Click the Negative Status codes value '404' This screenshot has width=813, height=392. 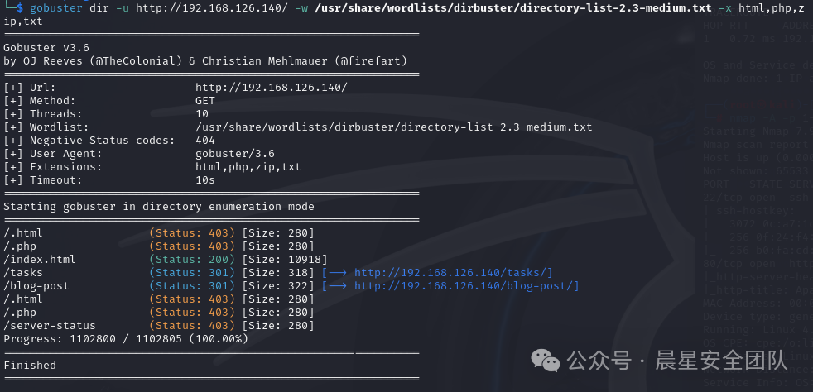205,141
